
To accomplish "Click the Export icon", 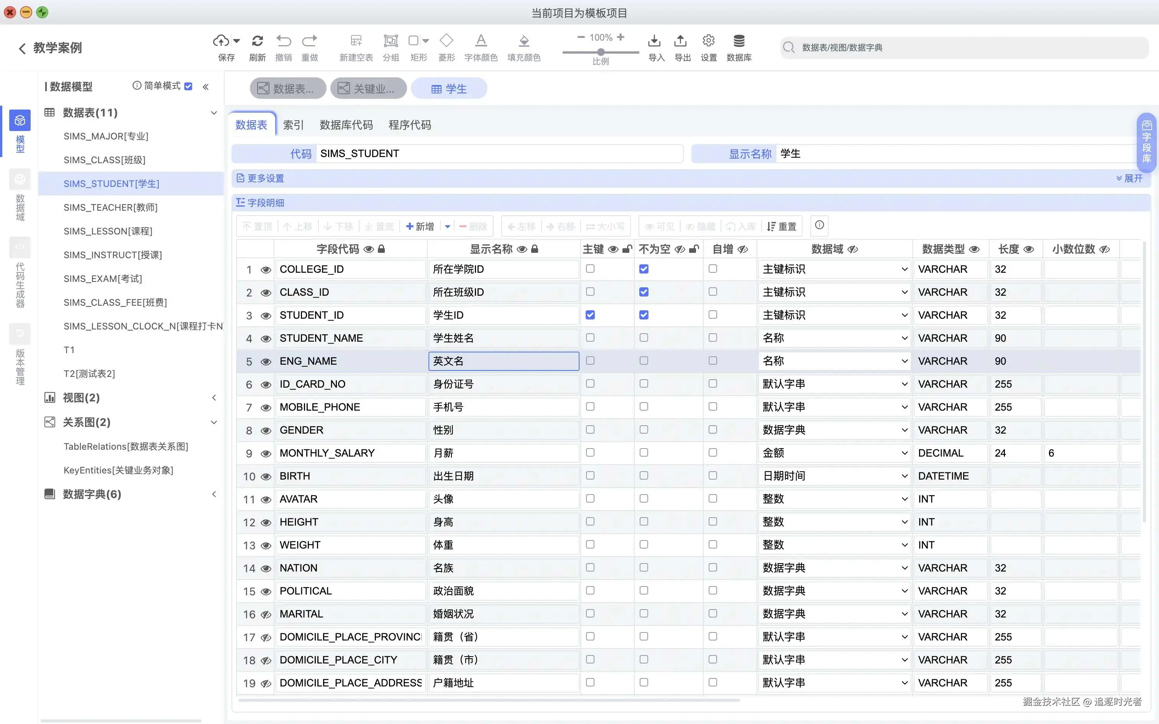I will (x=680, y=41).
